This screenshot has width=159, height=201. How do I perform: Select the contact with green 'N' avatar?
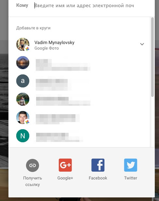(23, 136)
